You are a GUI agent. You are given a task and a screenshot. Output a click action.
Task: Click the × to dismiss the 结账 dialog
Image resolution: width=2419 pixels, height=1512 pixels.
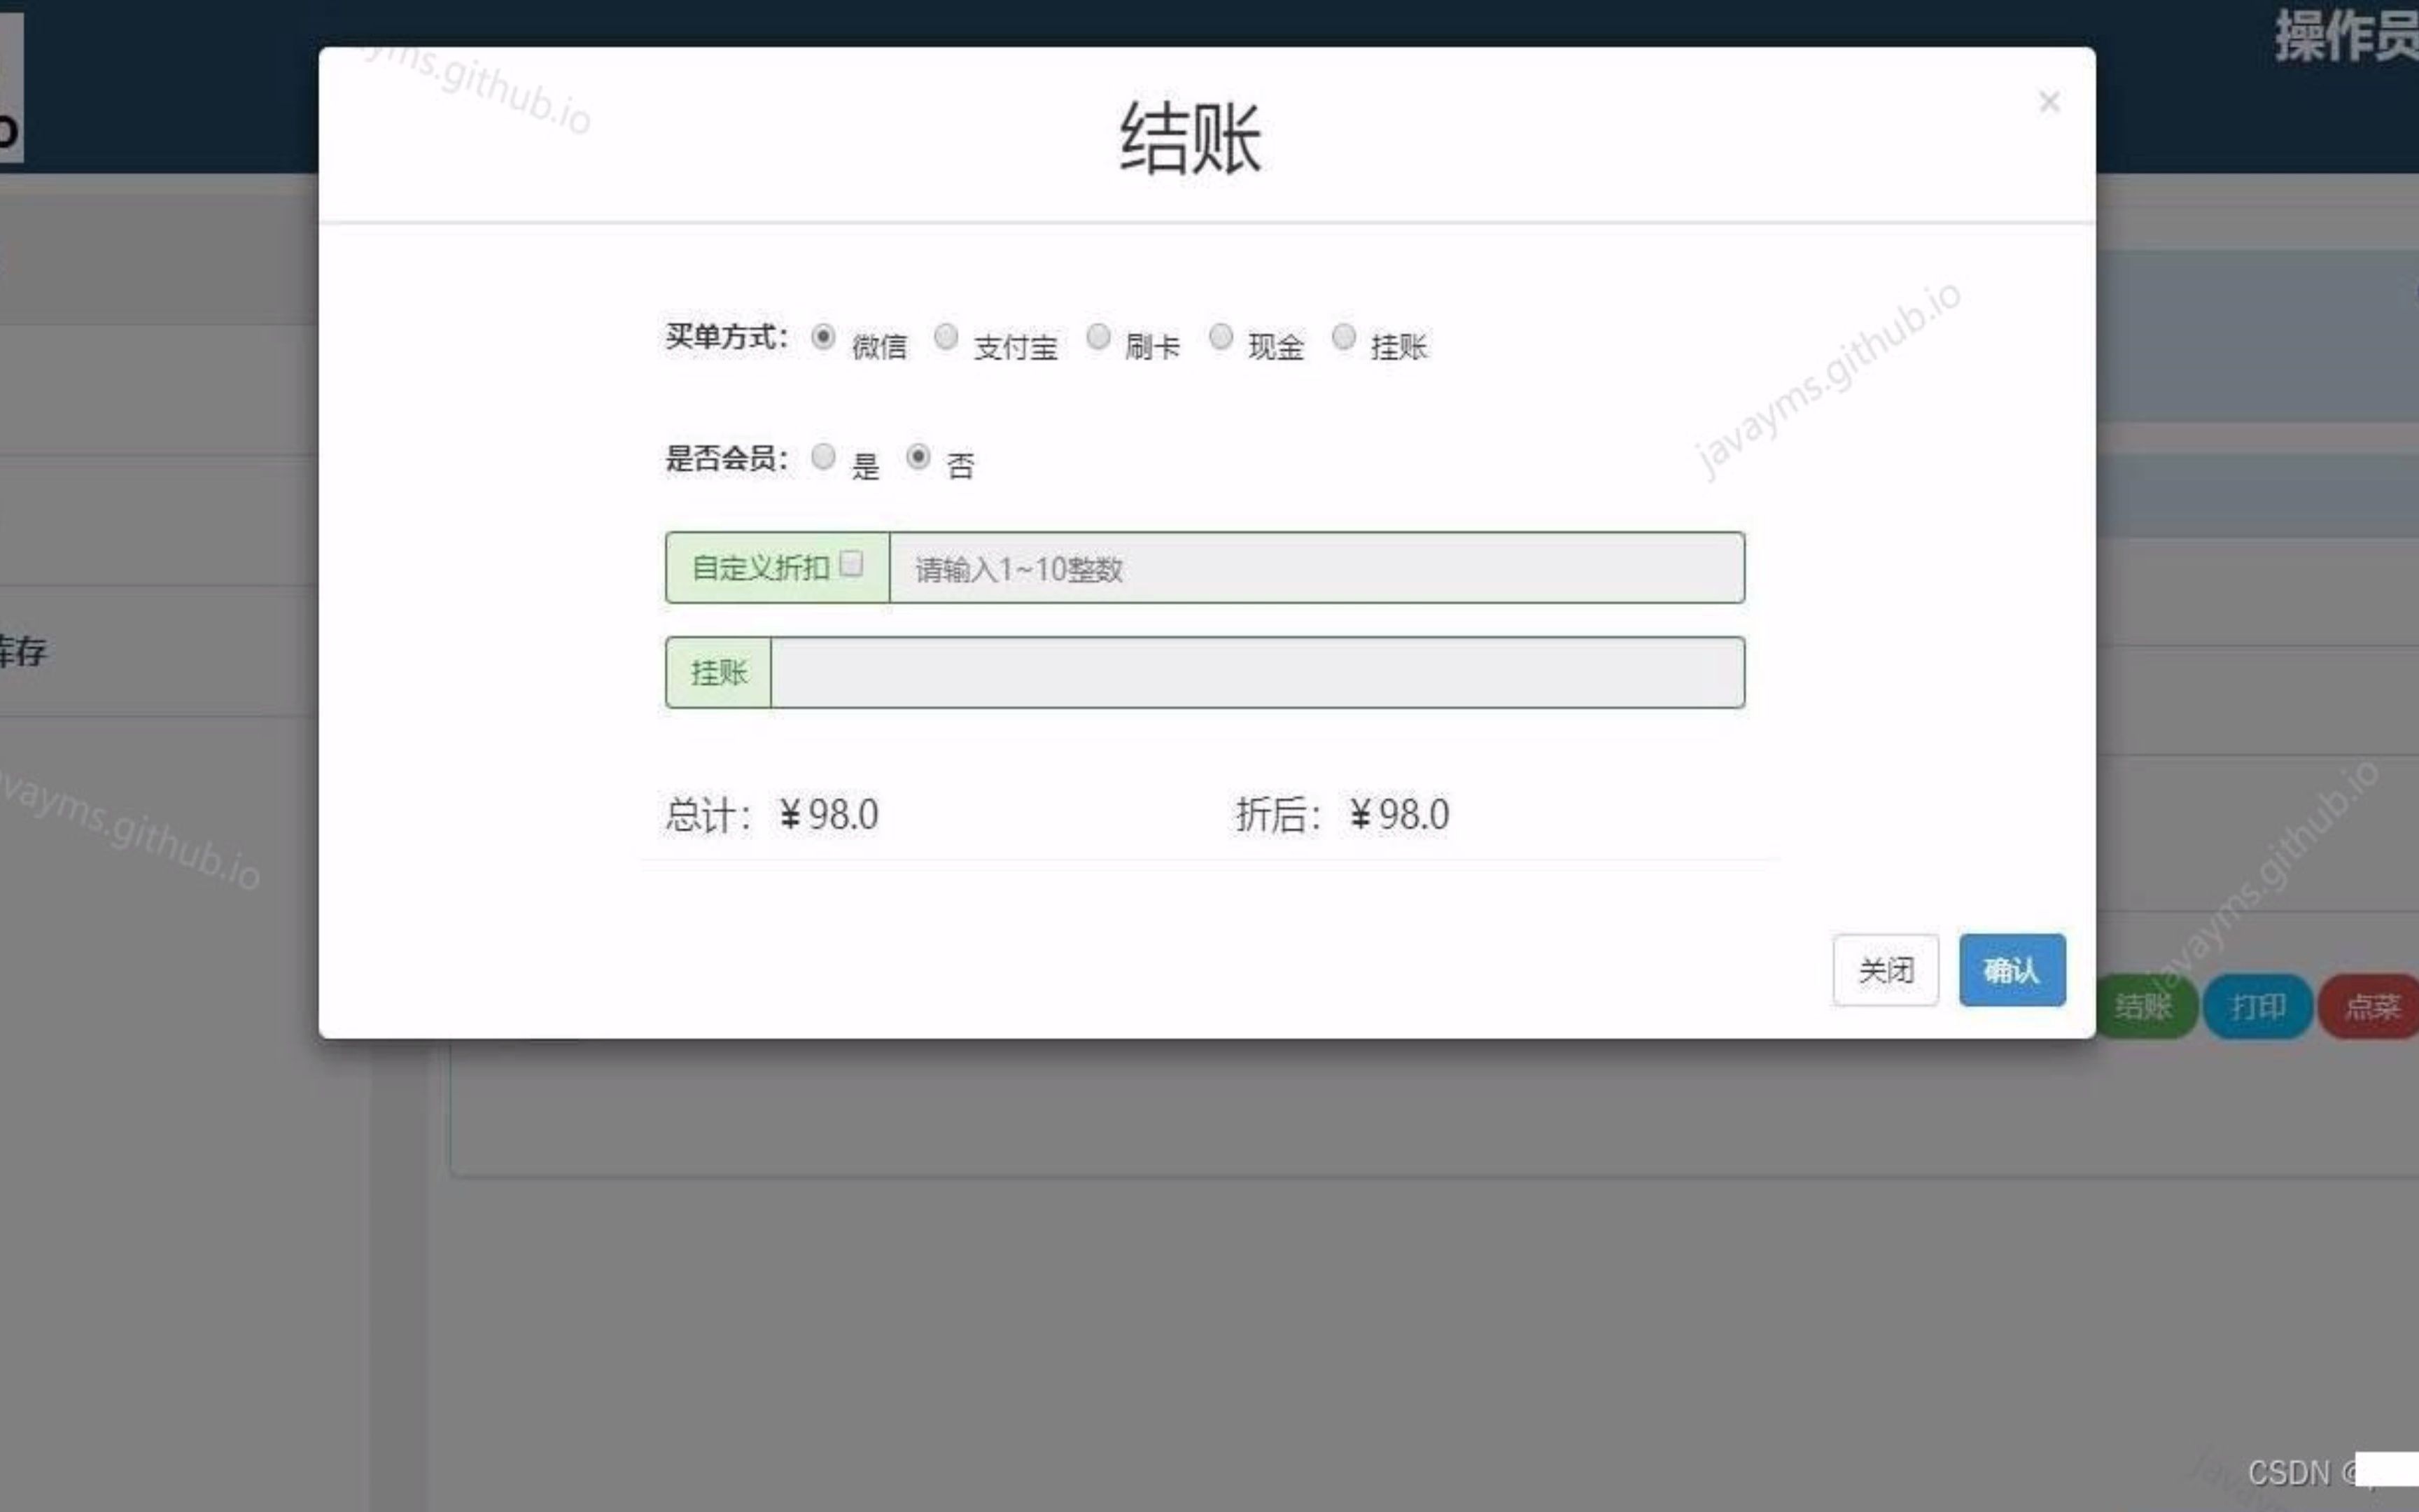(x=2049, y=102)
